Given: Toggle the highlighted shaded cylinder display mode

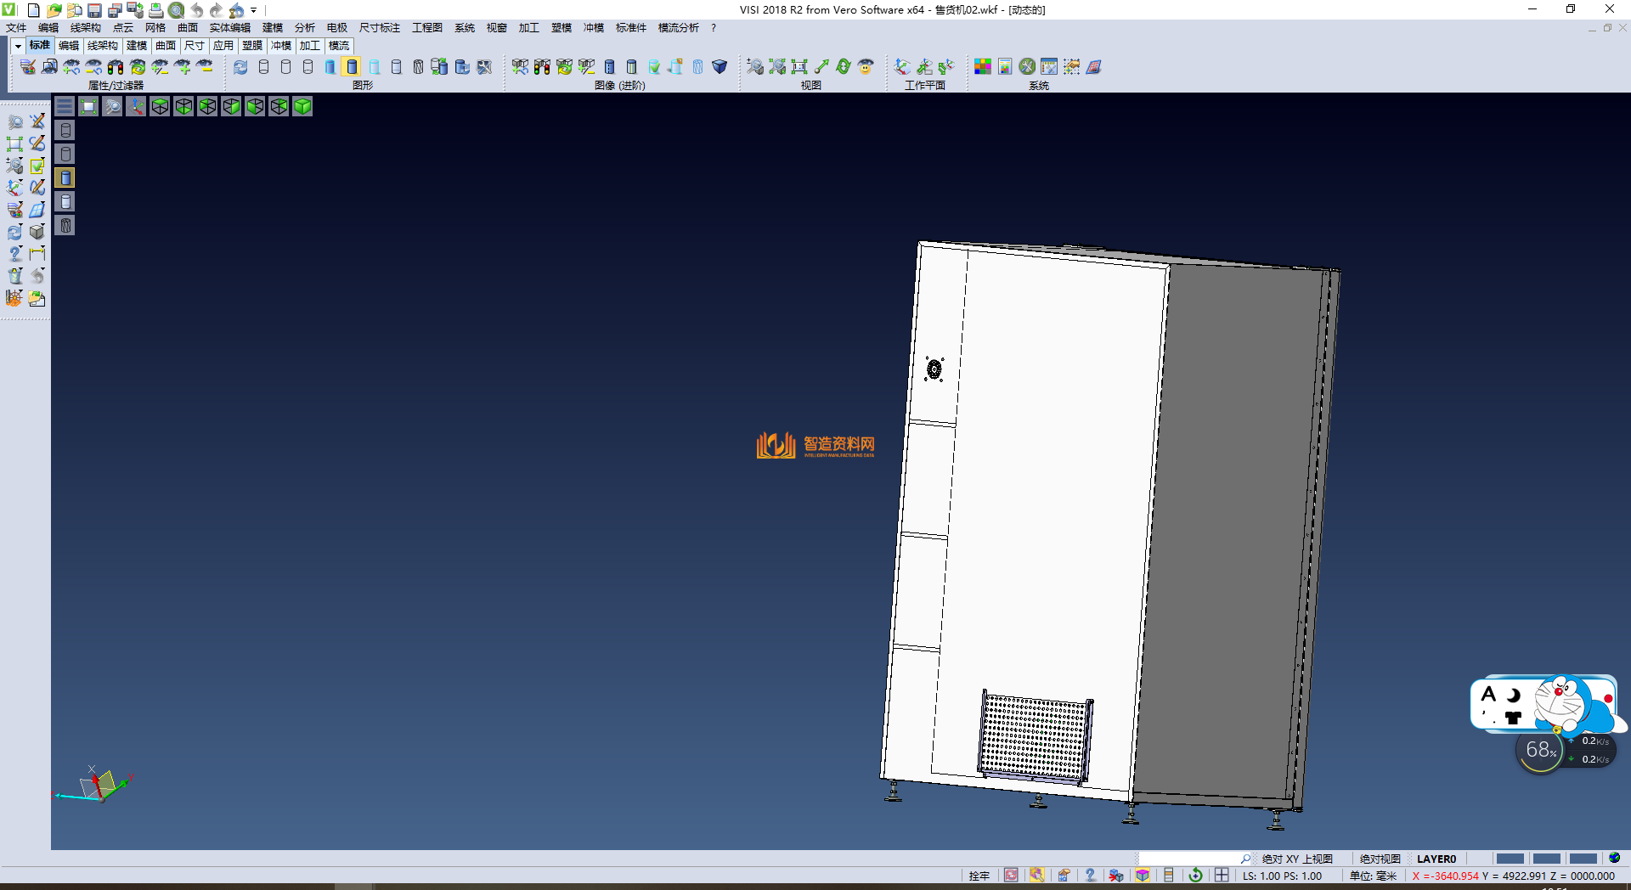Looking at the screenshot, I should click(x=352, y=66).
